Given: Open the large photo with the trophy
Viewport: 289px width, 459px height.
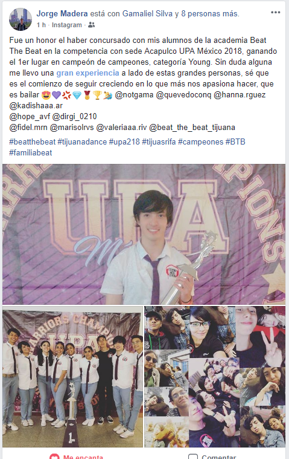Looking at the screenshot, I should 144,234.
